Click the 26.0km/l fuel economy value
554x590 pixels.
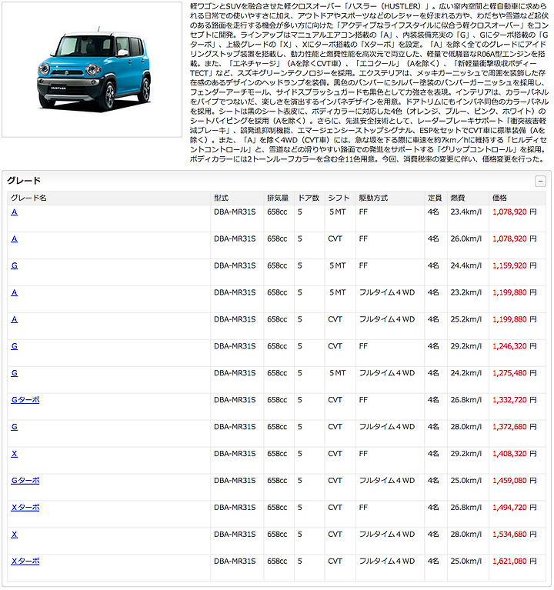coord(466,239)
